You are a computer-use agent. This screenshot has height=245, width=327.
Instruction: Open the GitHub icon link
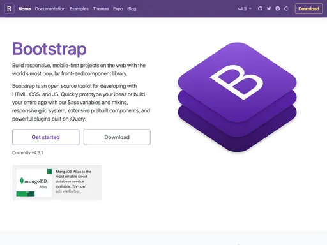(260, 9)
